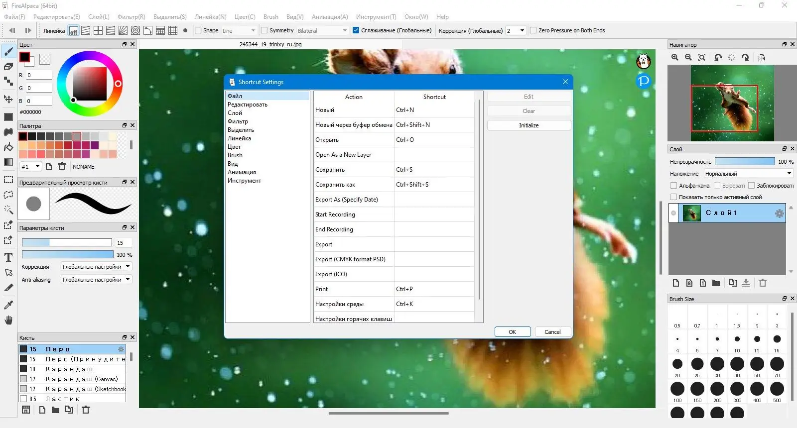Select Инструмент category in Shortcut Settings
This screenshot has width=797, height=428.
click(244, 181)
